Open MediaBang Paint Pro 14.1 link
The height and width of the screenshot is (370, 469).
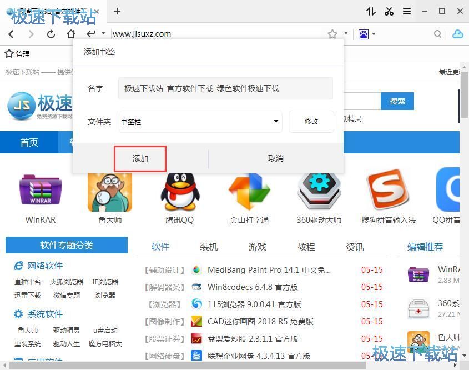coord(269,270)
